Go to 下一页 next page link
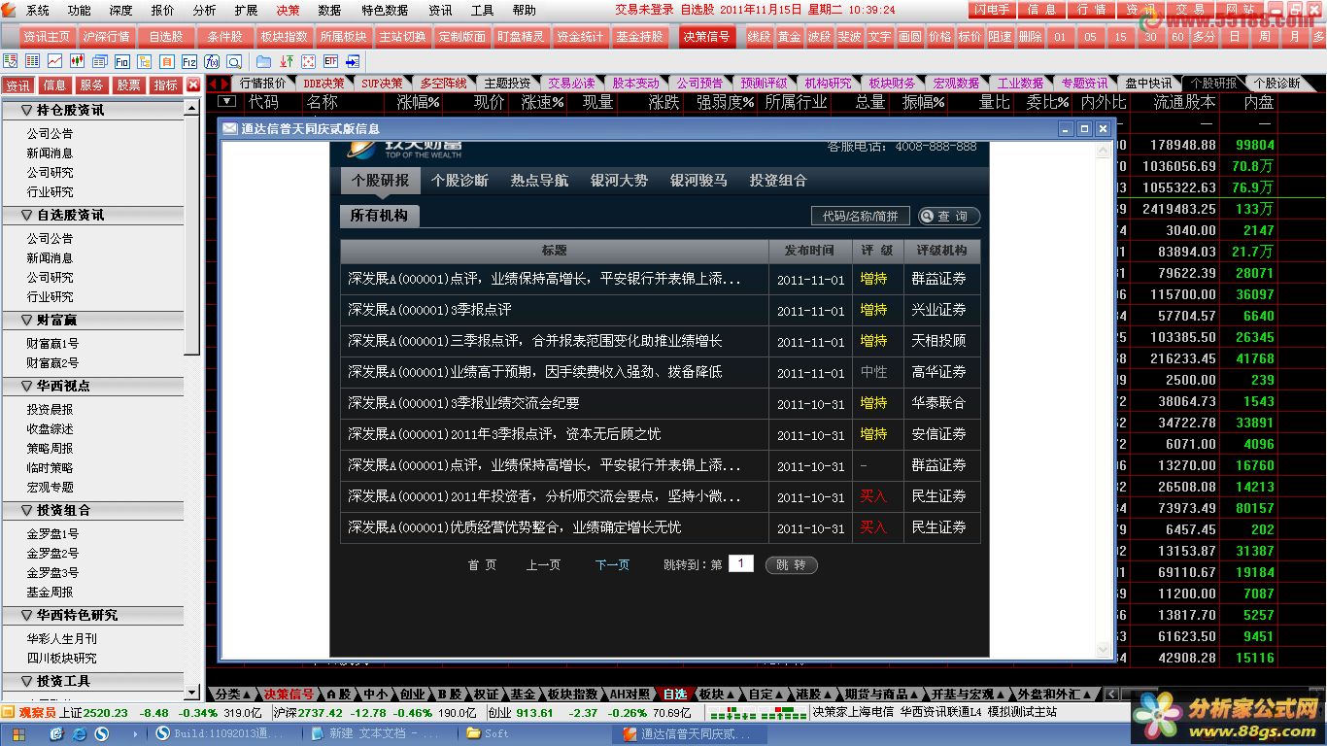Viewport: 1327px width, 746px height. (612, 564)
